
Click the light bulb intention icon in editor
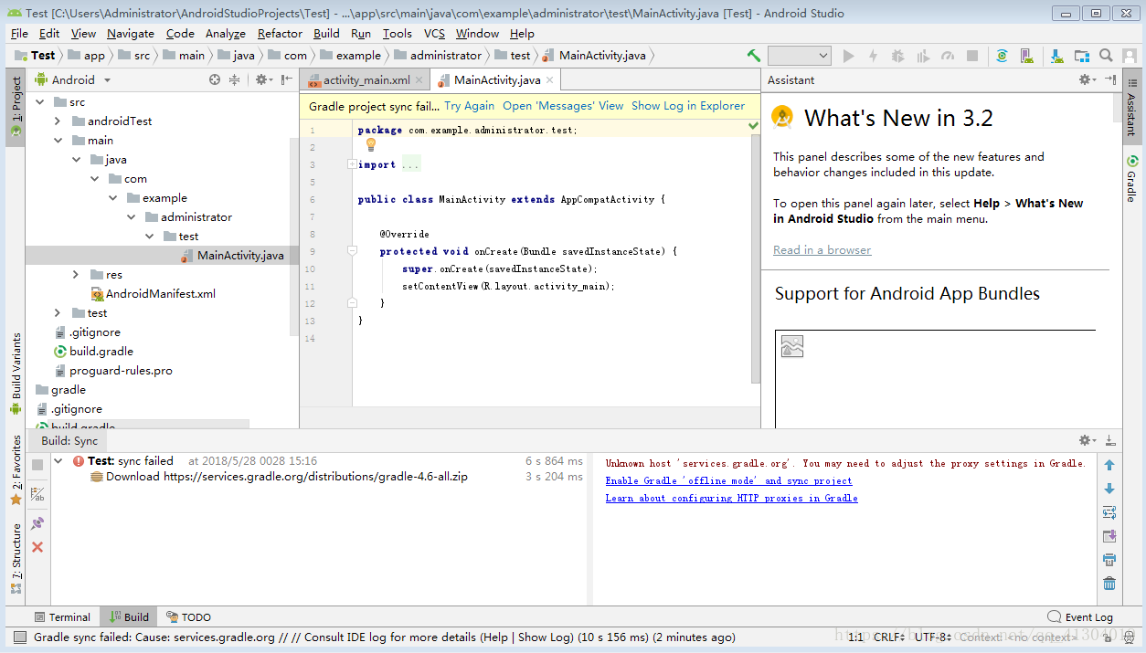(371, 144)
